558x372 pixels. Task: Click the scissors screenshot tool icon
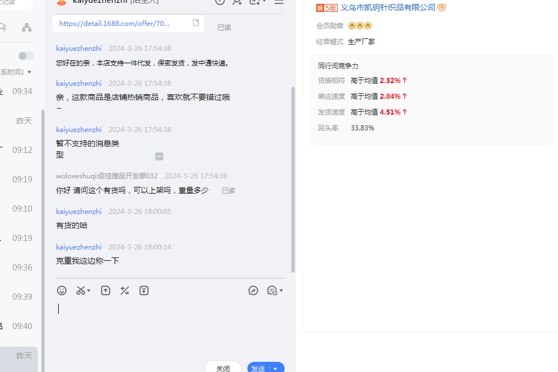[x=81, y=291]
